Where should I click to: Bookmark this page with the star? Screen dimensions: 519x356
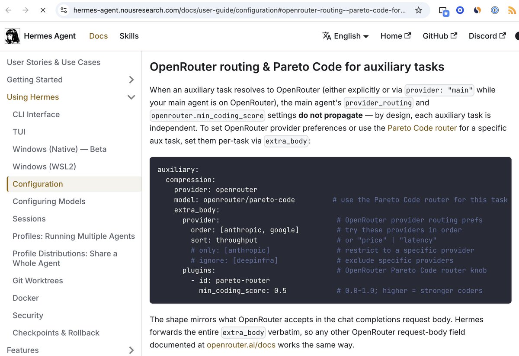(418, 10)
